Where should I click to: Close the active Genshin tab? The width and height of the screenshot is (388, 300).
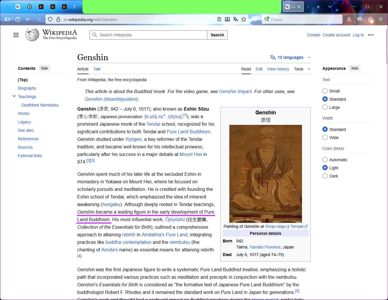point(299,7)
